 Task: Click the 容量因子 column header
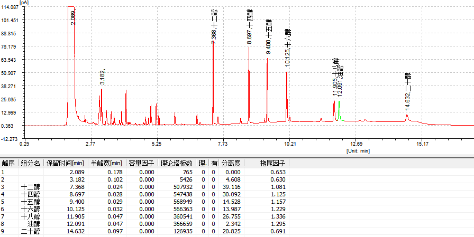[141, 163]
